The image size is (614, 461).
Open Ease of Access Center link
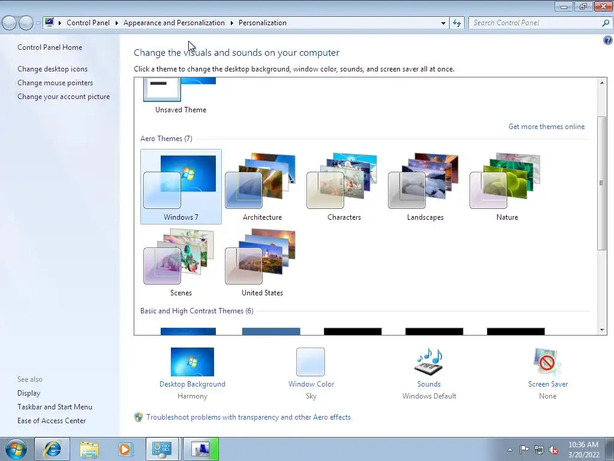52,421
